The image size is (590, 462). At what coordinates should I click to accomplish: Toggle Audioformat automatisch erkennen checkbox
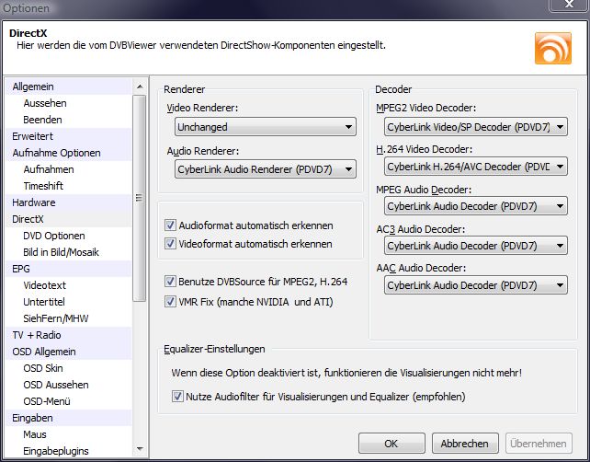pos(170,225)
